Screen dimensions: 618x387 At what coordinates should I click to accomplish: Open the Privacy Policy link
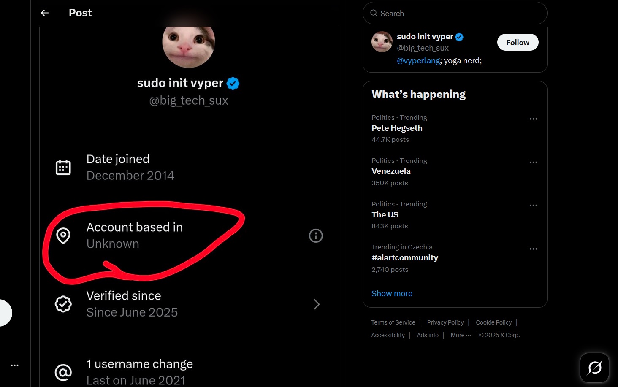click(445, 322)
